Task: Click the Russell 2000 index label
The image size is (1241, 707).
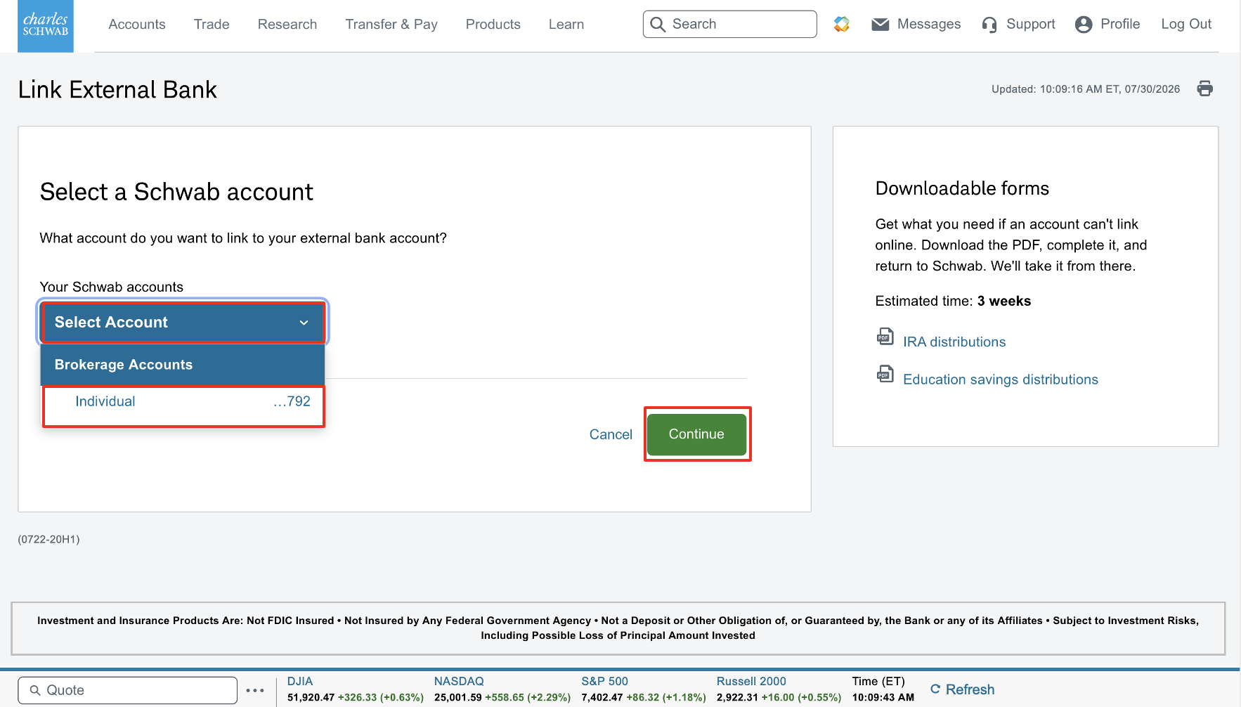Action: pos(751,681)
